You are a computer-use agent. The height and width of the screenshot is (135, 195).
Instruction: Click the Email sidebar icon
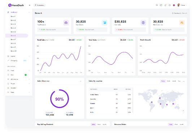pyautogui.click(x=8, y=70)
